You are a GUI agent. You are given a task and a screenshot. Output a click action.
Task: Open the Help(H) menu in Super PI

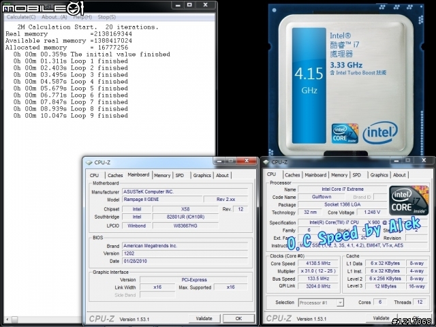(82, 17)
